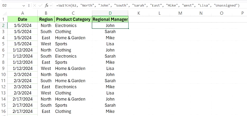The height and width of the screenshot is (116, 247).
Task: Click West in row 9
Action: click(46, 68)
